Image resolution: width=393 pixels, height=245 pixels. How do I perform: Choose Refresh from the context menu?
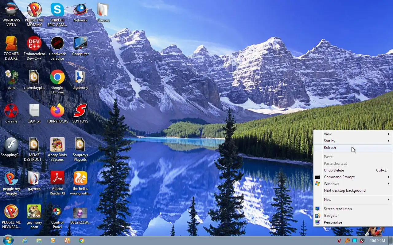coord(353,148)
